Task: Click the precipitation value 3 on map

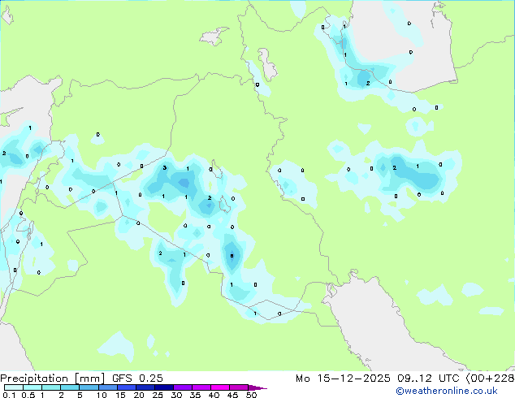Action: point(165,168)
